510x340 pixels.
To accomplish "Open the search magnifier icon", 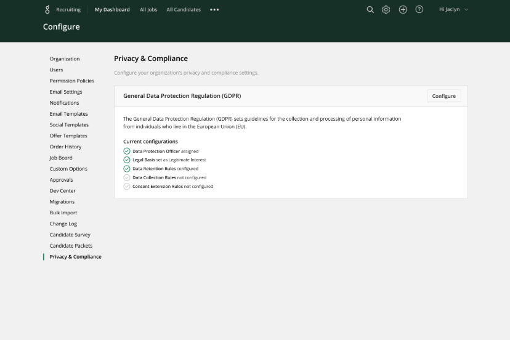I will pyautogui.click(x=370, y=10).
